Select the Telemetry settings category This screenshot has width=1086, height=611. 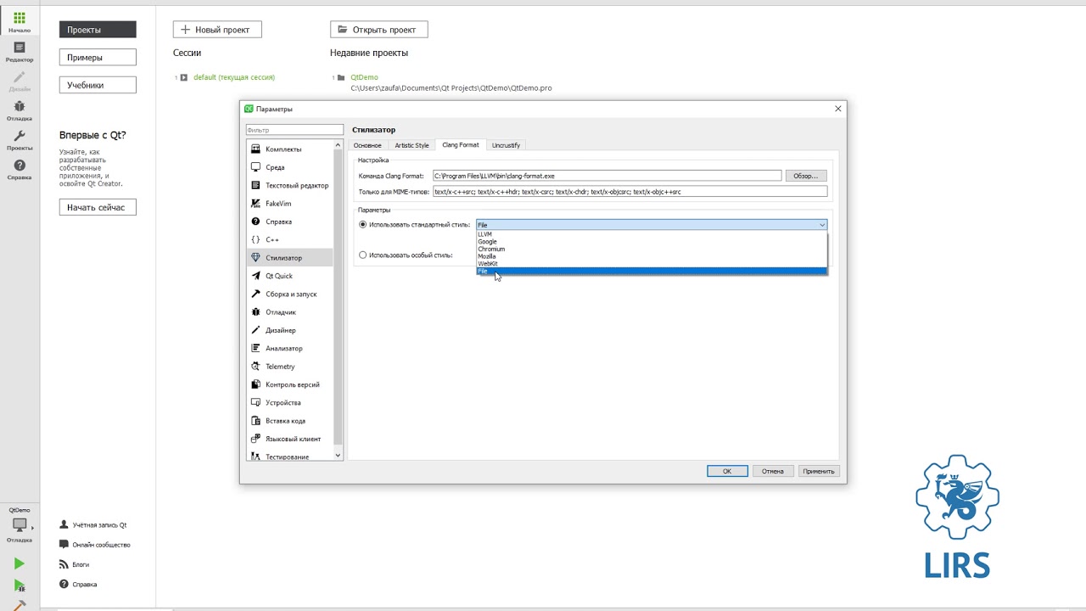[x=290, y=367]
